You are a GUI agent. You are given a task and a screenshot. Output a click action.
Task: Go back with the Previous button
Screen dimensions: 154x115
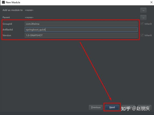[x=96, y=107]
